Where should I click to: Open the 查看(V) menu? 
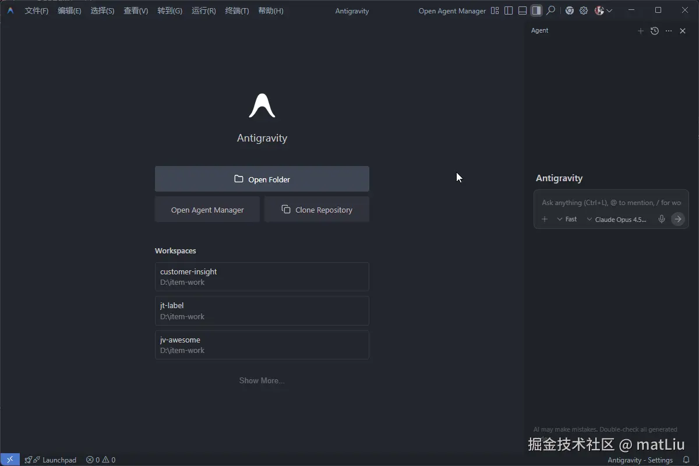136,10
